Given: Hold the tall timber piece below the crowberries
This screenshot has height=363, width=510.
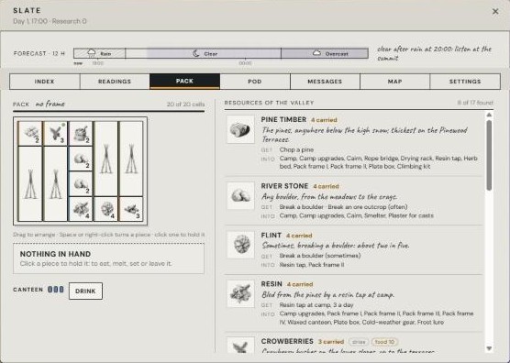Looking at the screenshot, I should tap(55, 184).
